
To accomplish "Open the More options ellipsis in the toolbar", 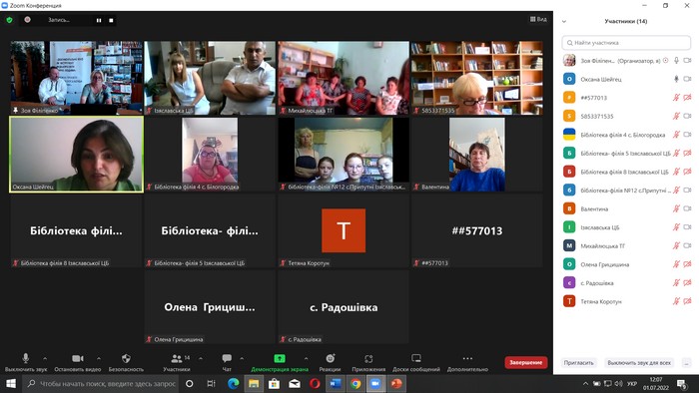I will pos(467,358).
